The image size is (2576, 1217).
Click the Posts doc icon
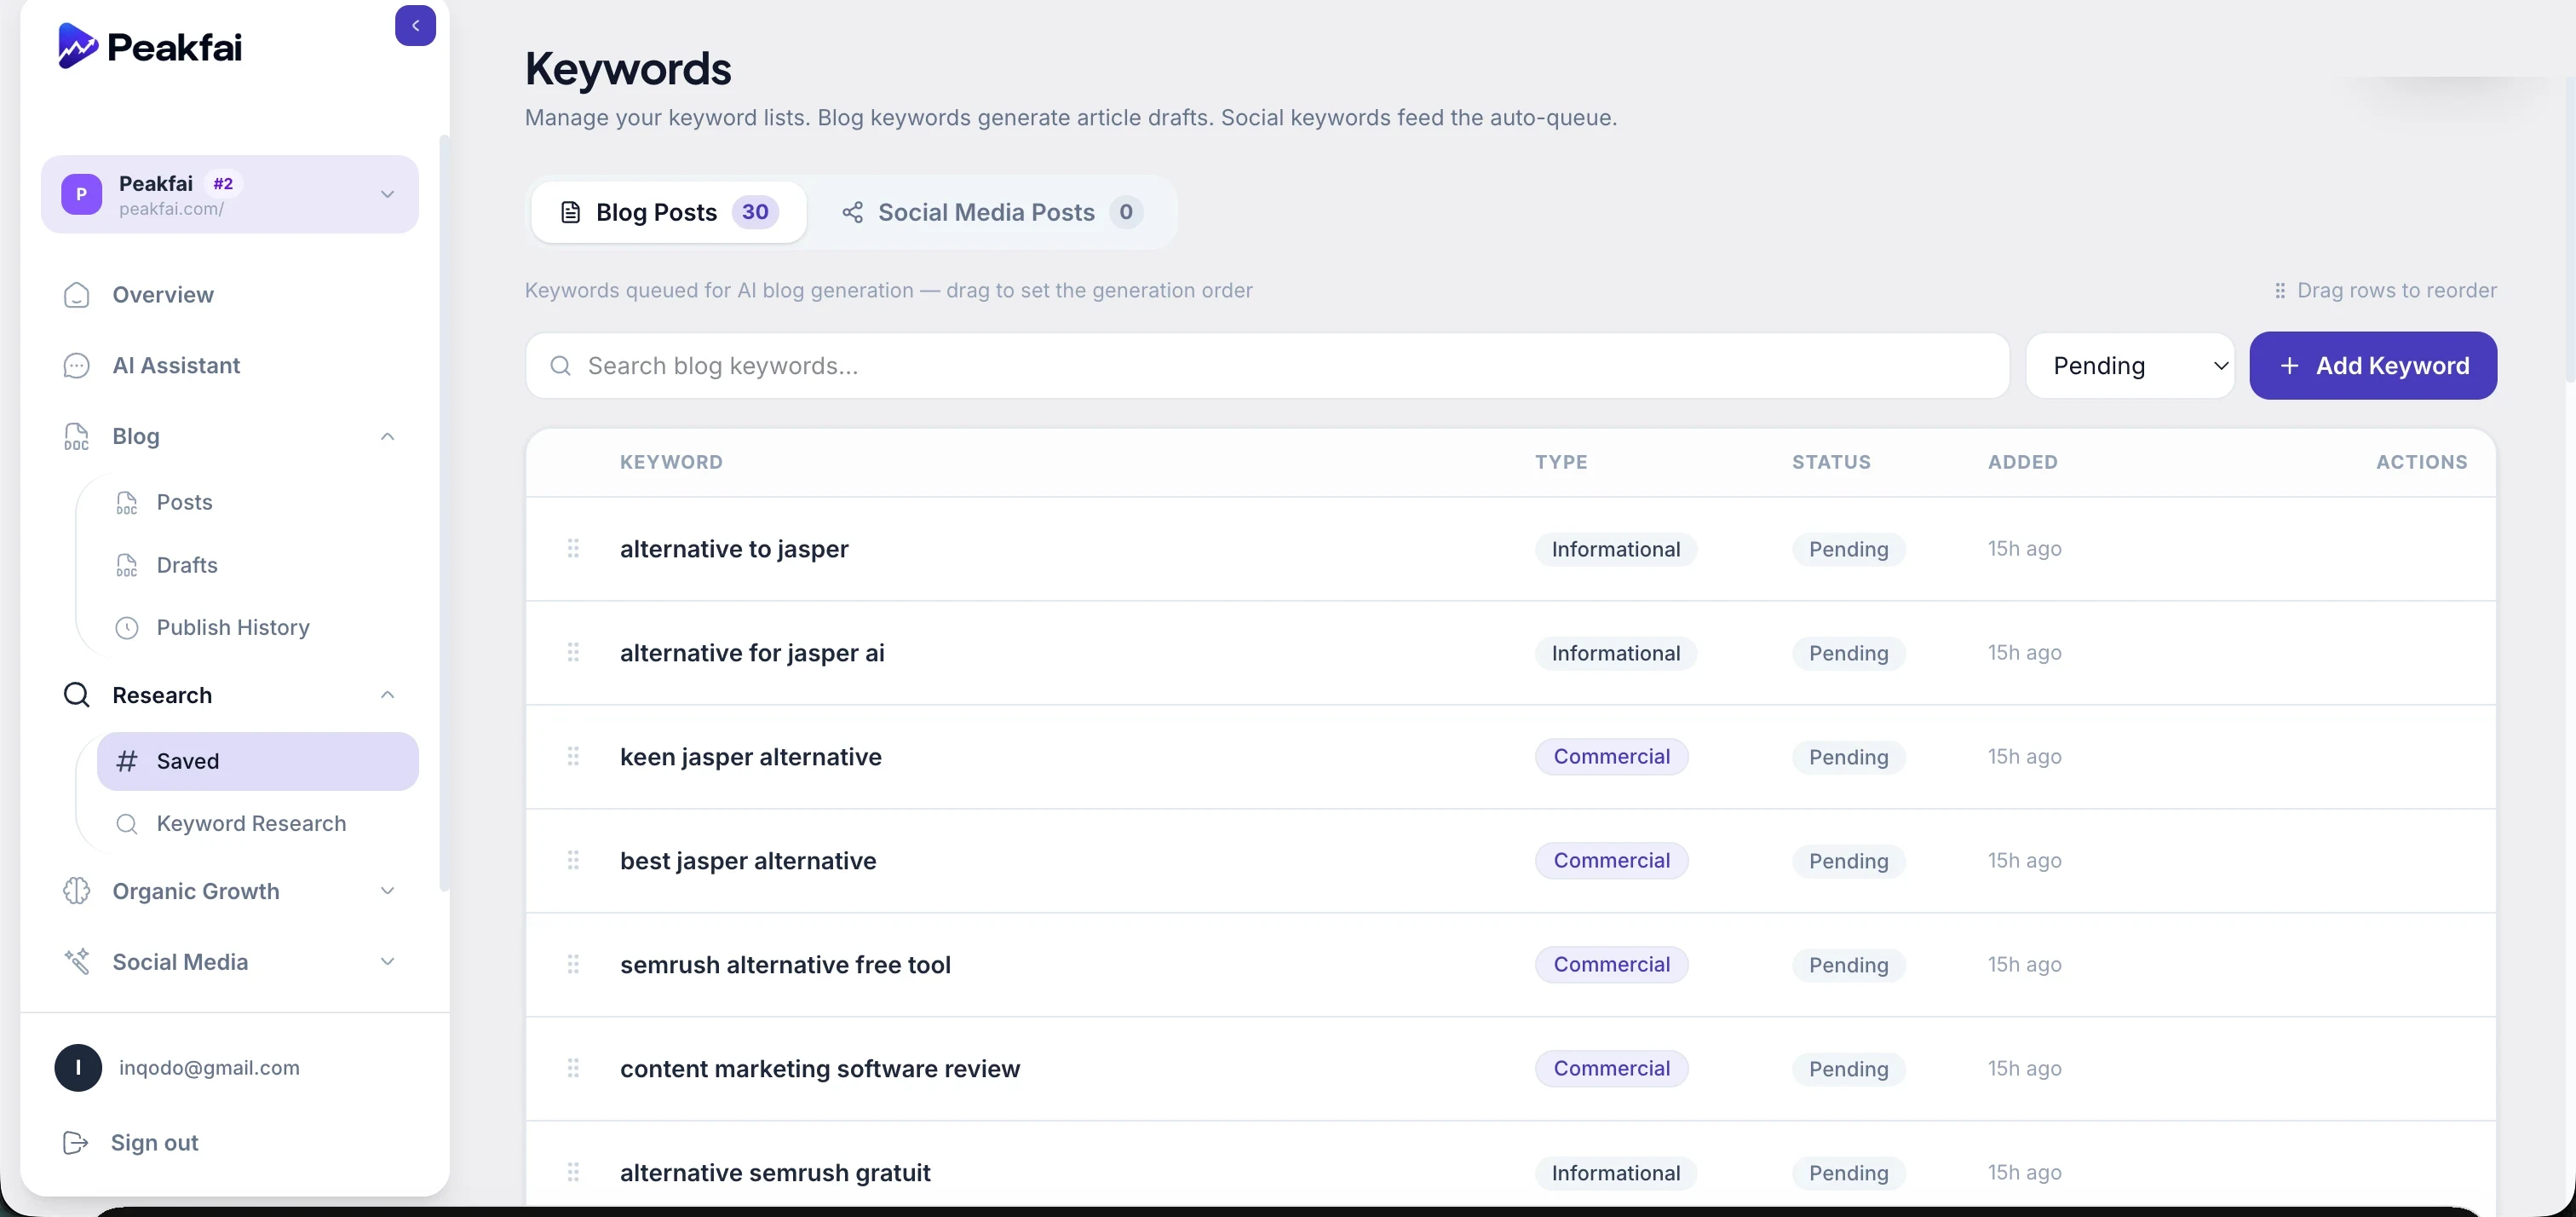point(126,503)
